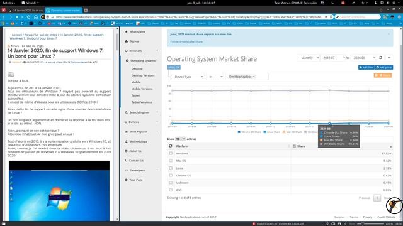Open the volume indicator in top bar

(388, 3)
